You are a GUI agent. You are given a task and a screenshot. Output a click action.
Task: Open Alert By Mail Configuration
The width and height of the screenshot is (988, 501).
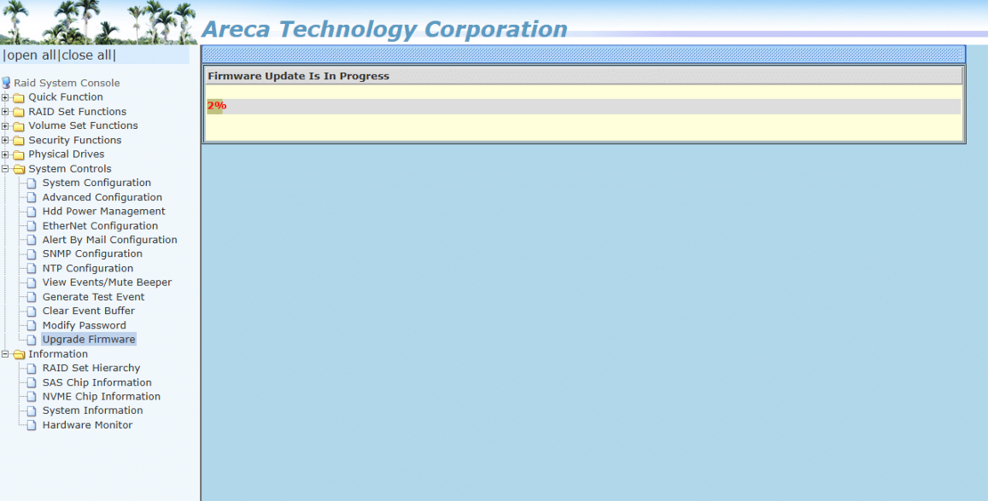(109, 240)
